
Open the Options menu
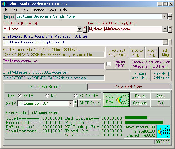pos(38,10)
